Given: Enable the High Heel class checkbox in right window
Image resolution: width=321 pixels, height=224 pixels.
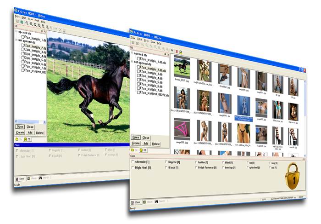Looking at the screenshot, I should tap(133, 167).
